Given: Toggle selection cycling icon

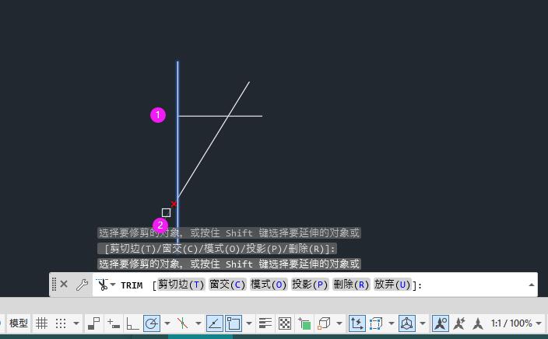Looking at the screenshot, I should coord(304,323).
